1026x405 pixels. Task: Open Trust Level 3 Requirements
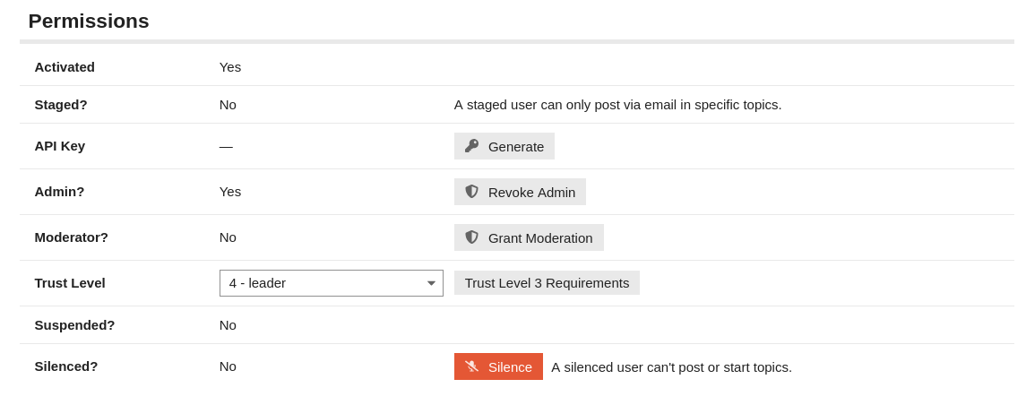click(547, 283)
